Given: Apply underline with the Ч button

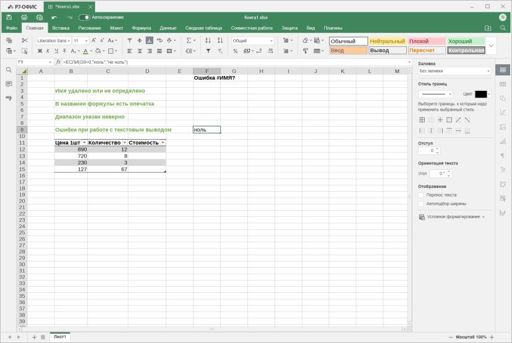Looking at the screenshot, I should point(56,51).
